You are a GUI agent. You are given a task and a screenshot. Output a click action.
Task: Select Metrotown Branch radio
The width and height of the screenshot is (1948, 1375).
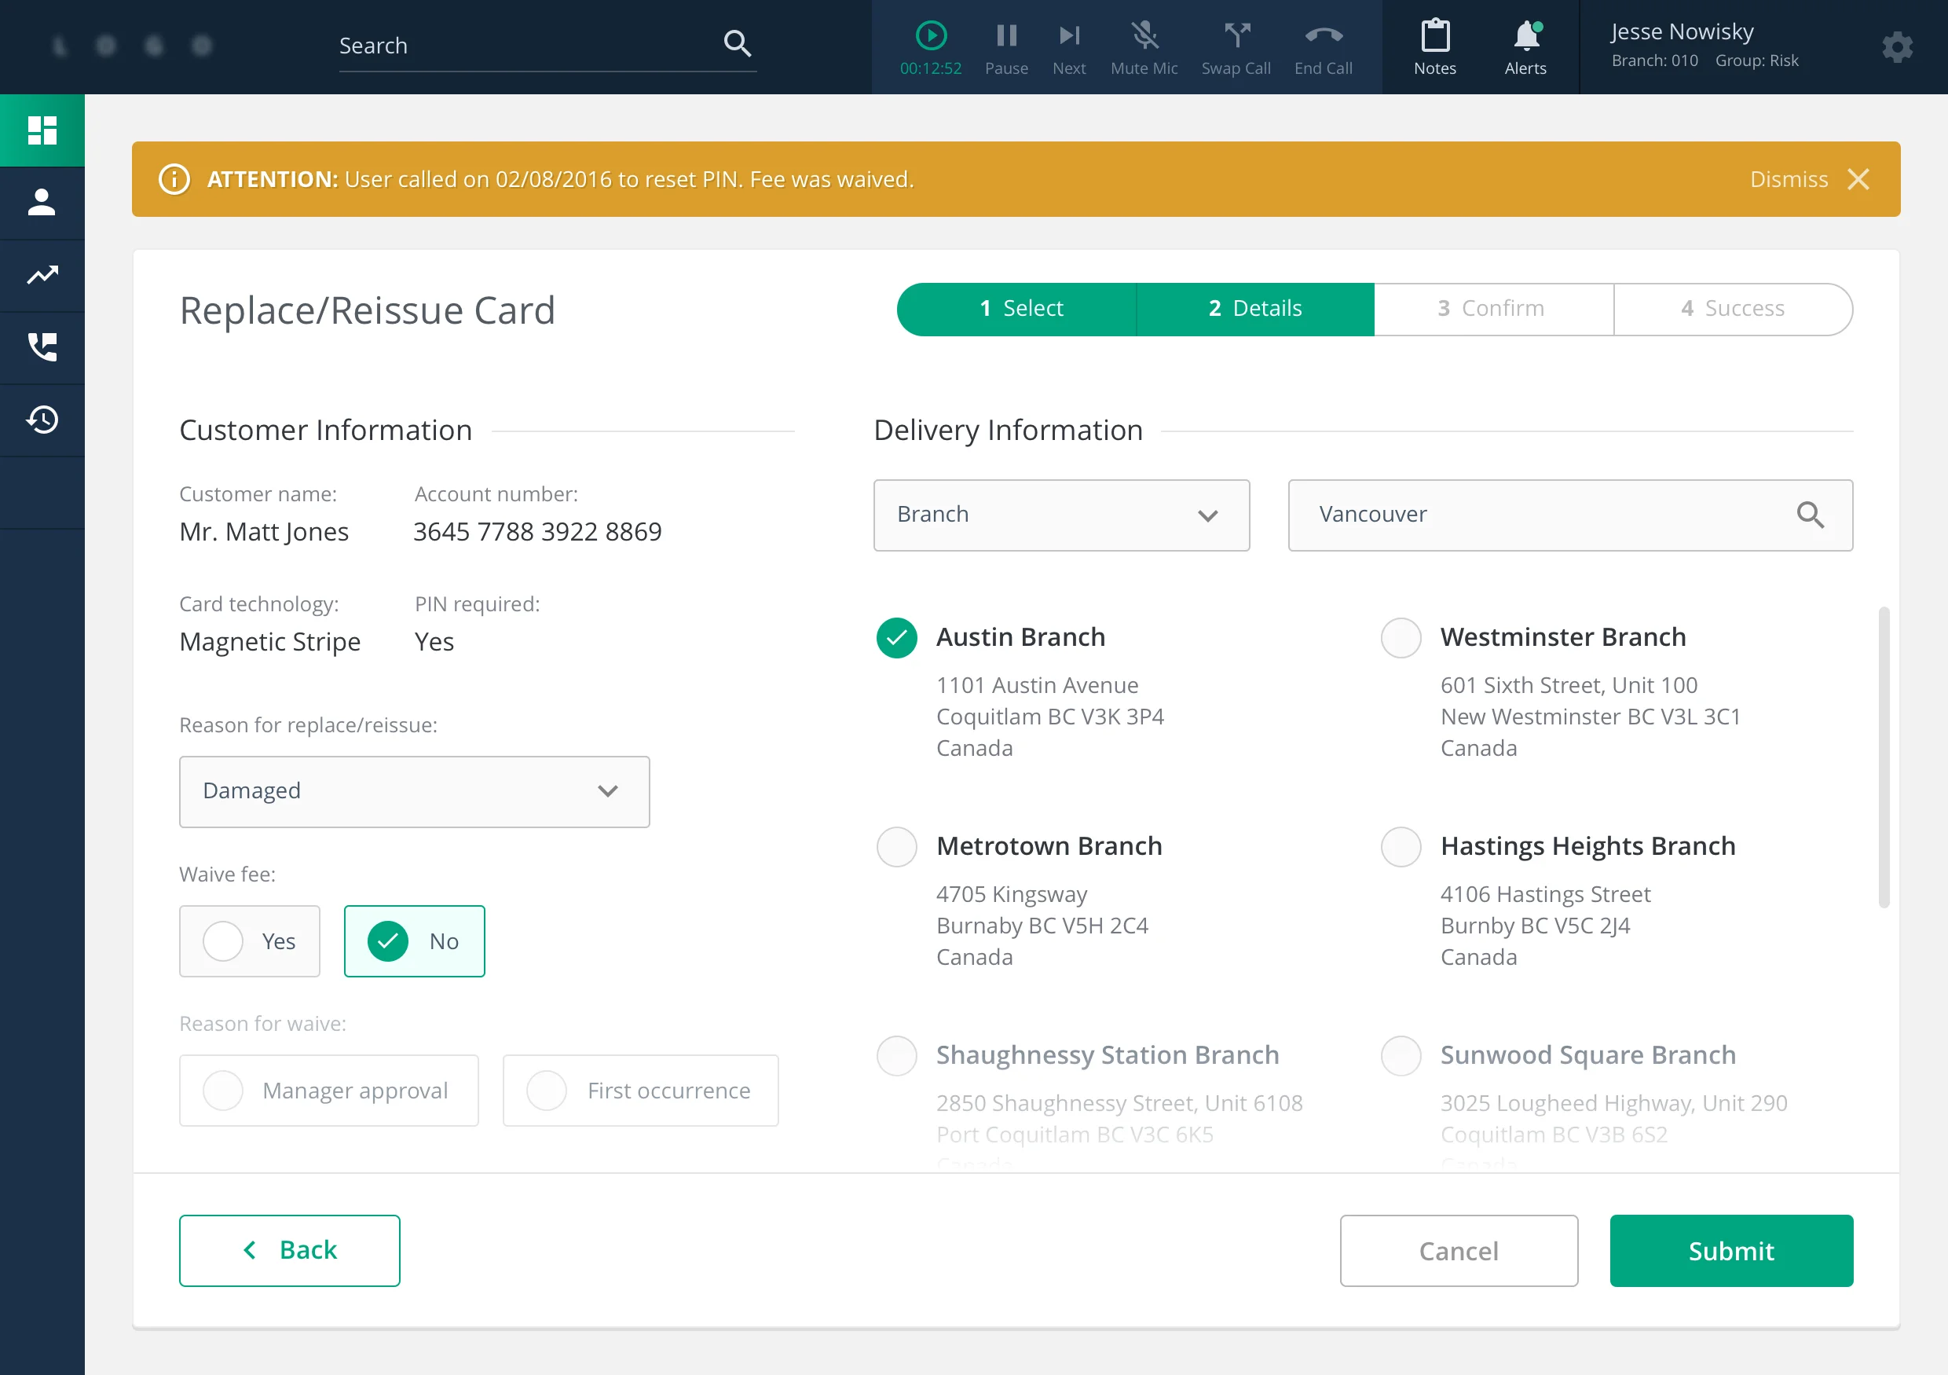[x=896, y=846]
